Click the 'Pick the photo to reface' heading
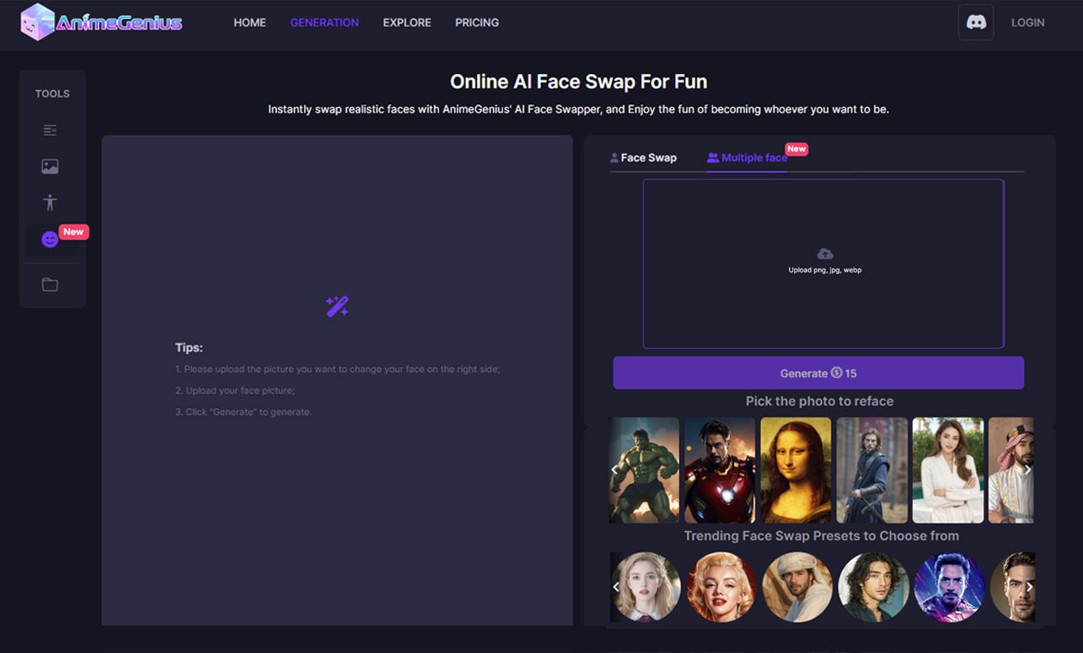 point(820,401)
